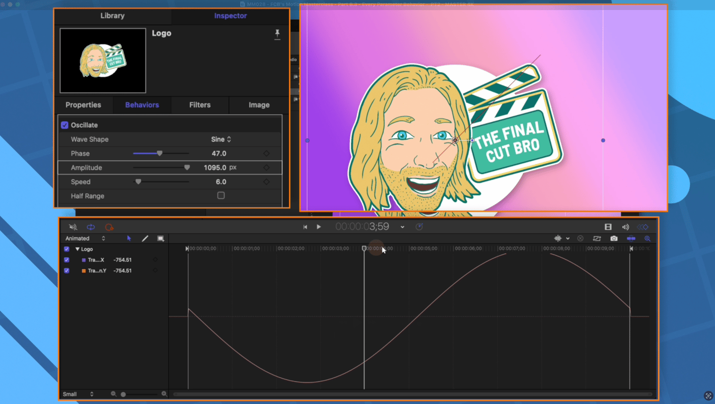Click the Logo preview thumbnail
This screenshot has height=404, width=715.
coord(103,61)
